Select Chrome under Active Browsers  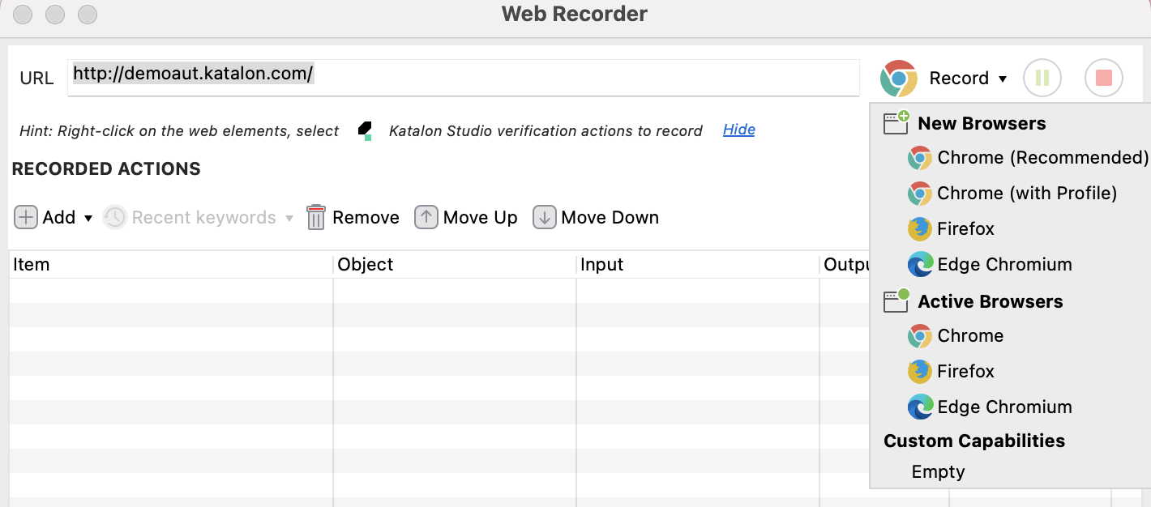(971, 335)
